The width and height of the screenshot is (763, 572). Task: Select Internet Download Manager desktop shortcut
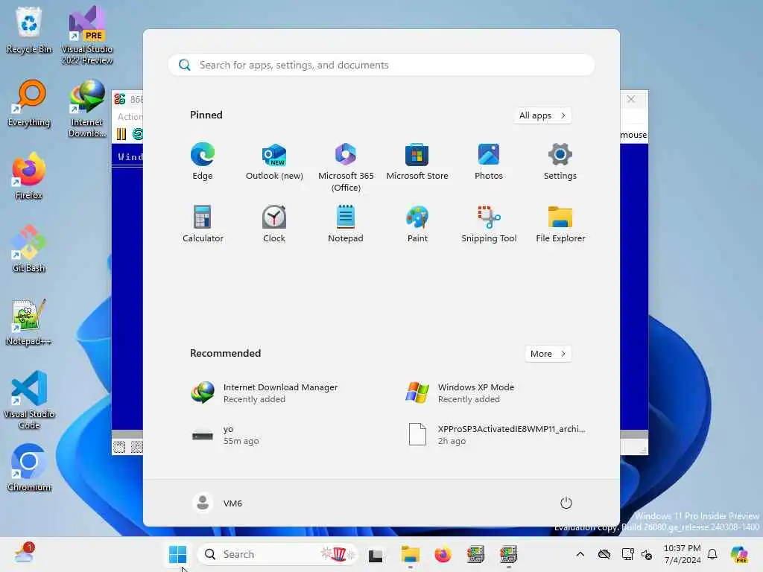click(x=87, y=109)
